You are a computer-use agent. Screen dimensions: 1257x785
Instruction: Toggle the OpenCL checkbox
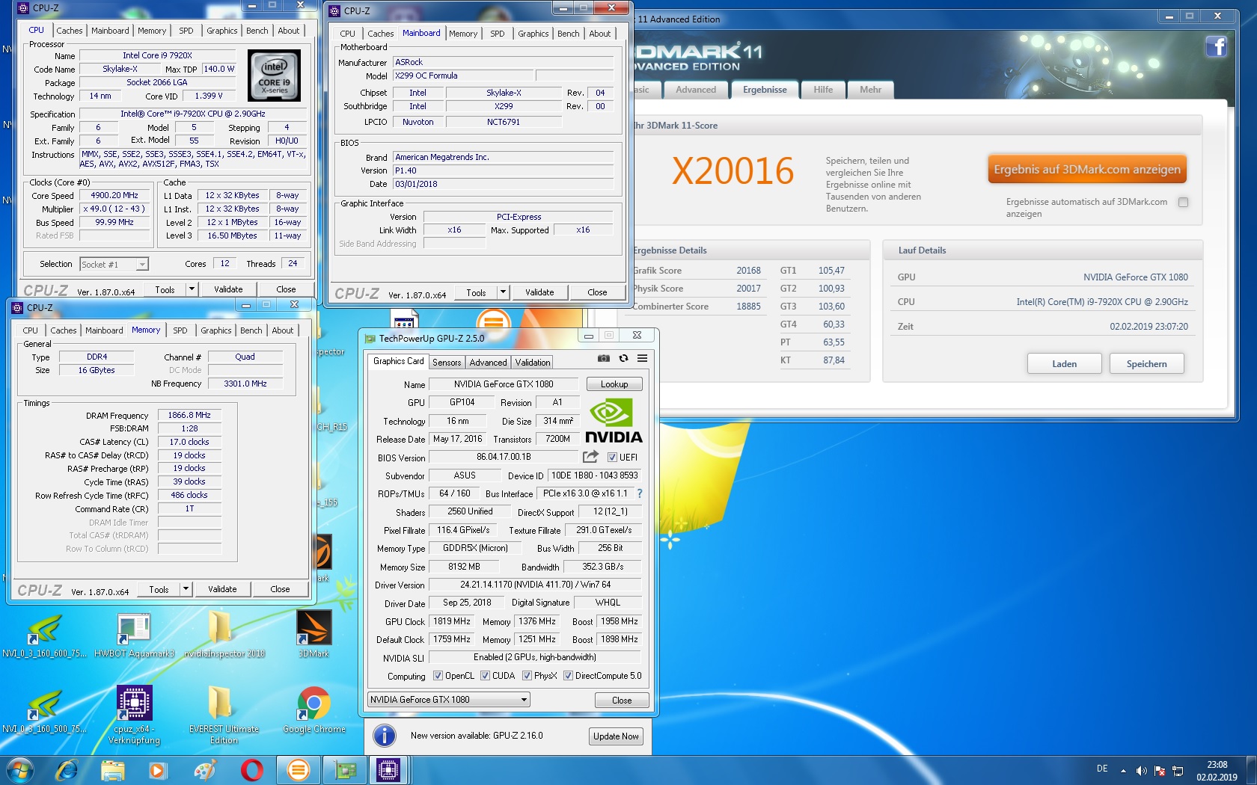[438, 676]
